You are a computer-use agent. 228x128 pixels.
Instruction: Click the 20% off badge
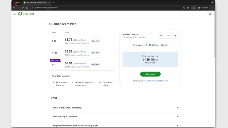point(164,45)
